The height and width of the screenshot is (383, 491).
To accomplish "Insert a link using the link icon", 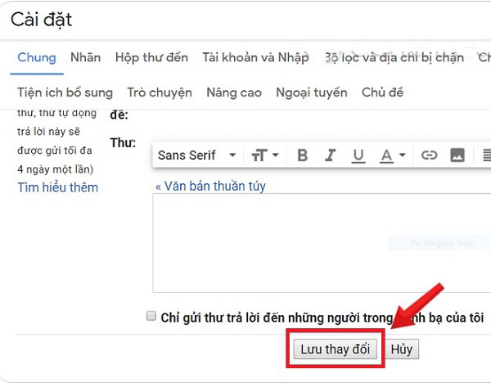I will tap(429, 155).
